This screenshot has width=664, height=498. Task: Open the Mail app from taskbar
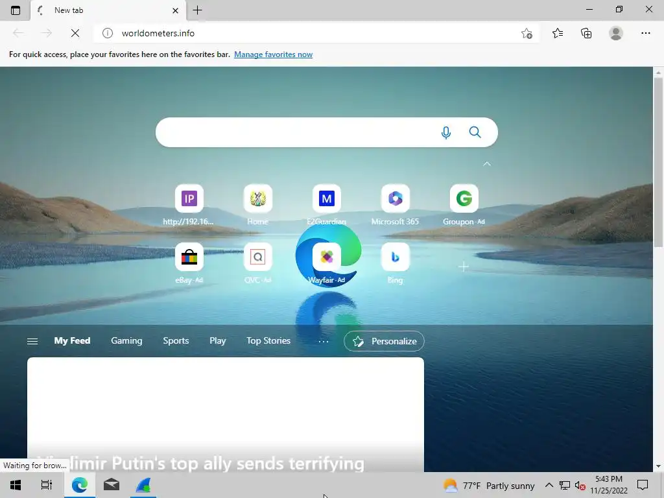[112, 485]
